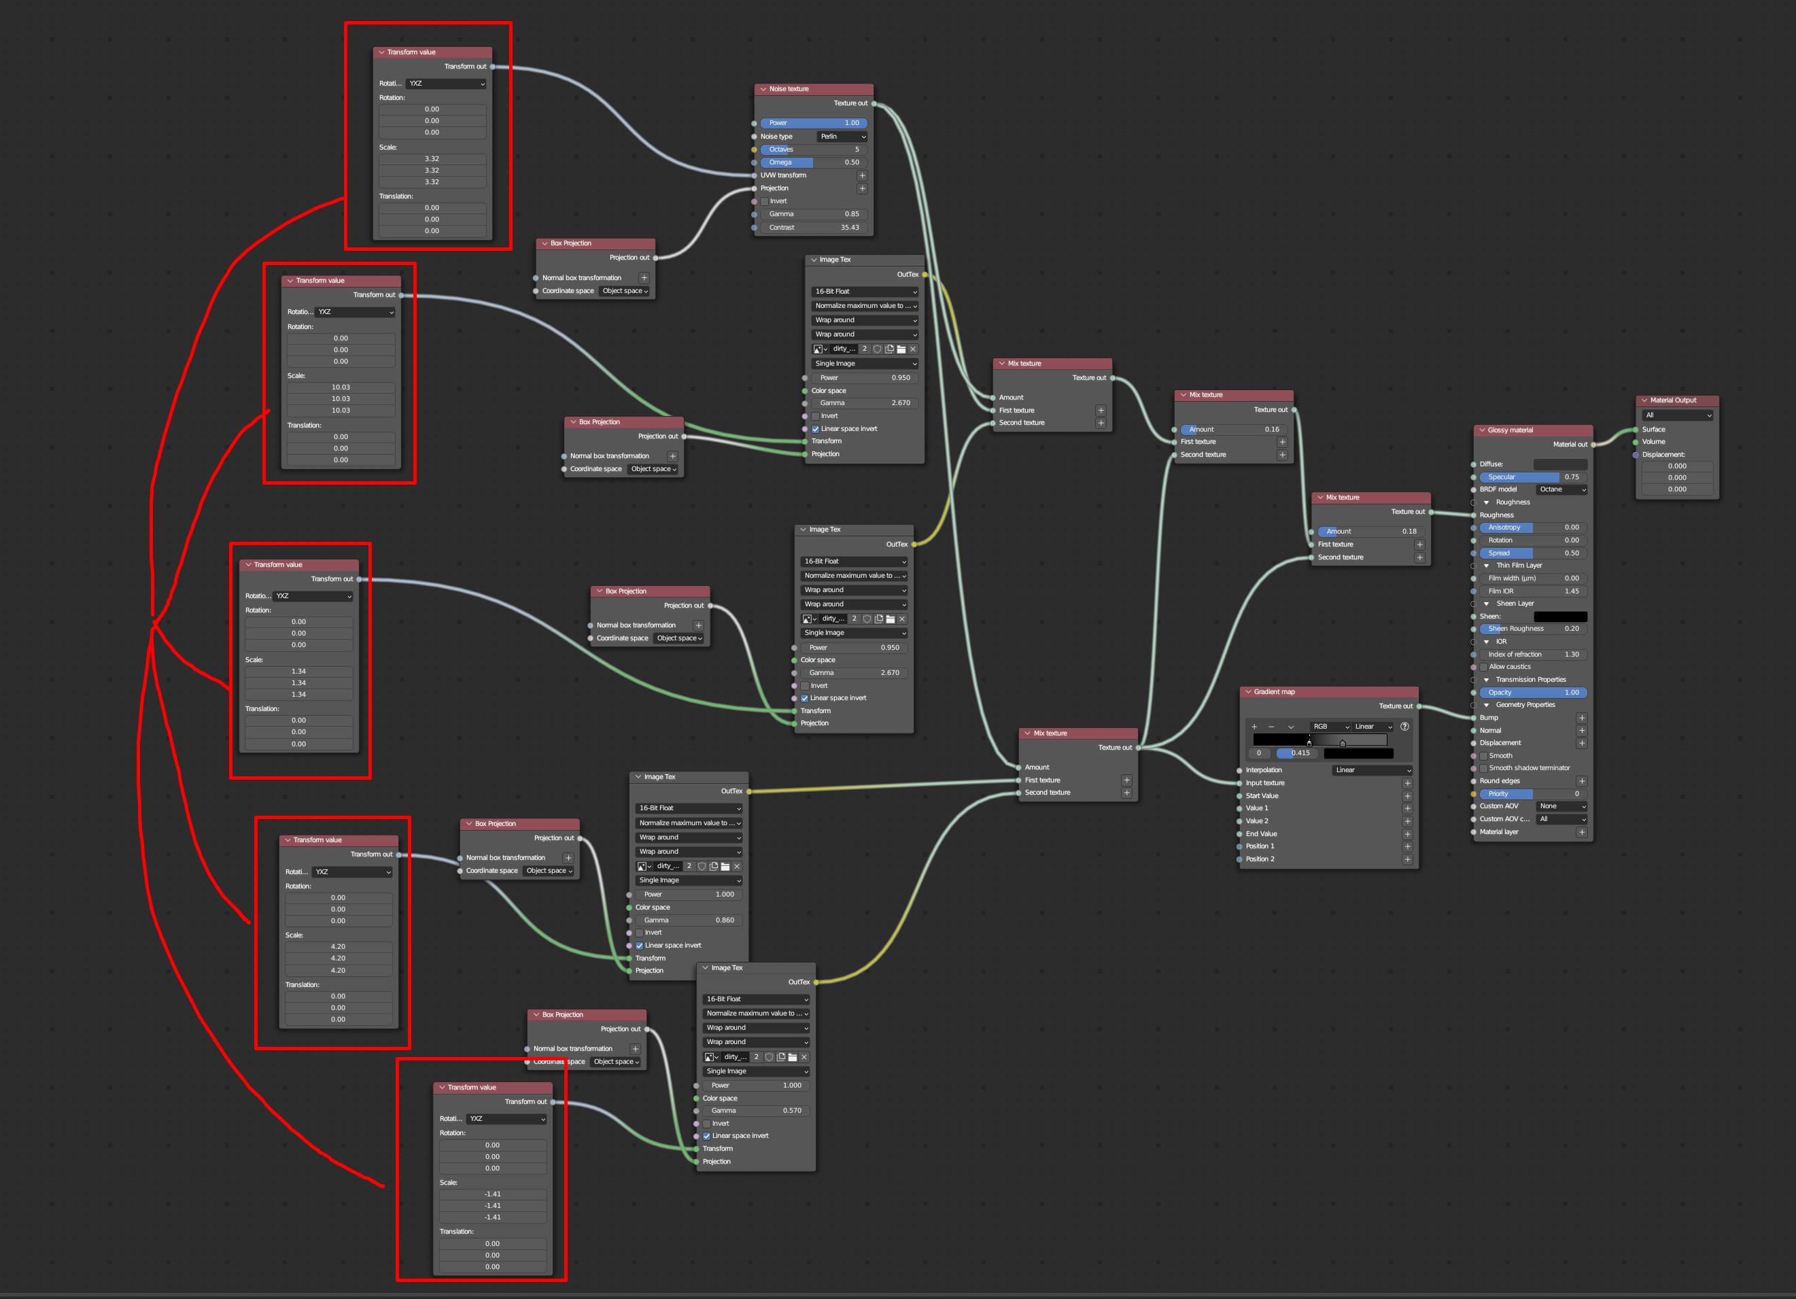Click the plus icon next to Glossy material Normal
Image resolution: width=1796 pixels, height=1299 pixels.
(x=1581, y=731)
